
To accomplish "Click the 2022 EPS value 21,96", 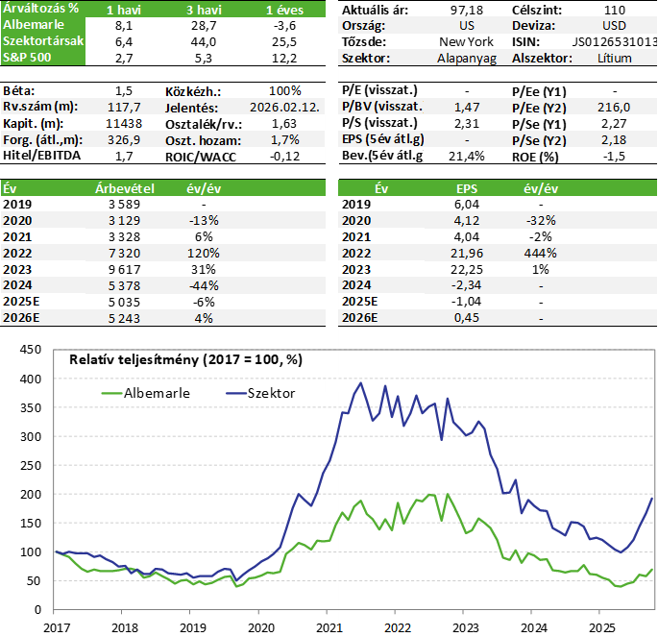I will click(466, 254).
